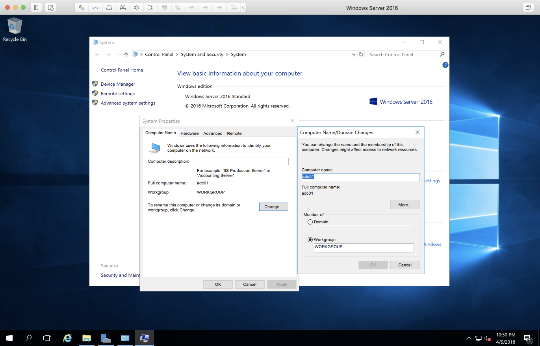
Task: Click the Computer description field
Action: [243, 162]
